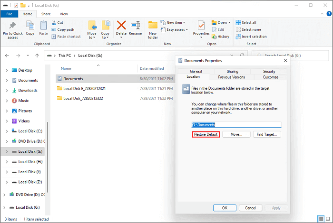The height and width of the screenshot is (223, 333).
Task: Create a New folder from ribbon
Action: (x=153, y=26)
